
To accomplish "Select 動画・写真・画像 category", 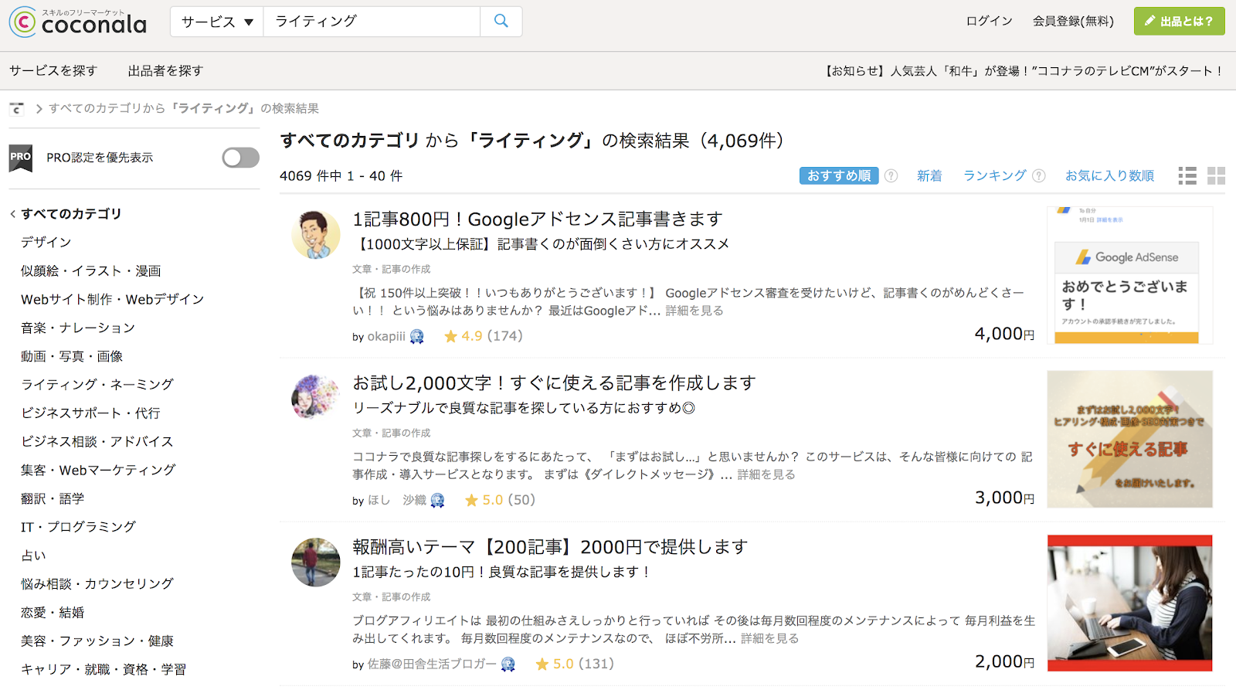I will 72,357.
